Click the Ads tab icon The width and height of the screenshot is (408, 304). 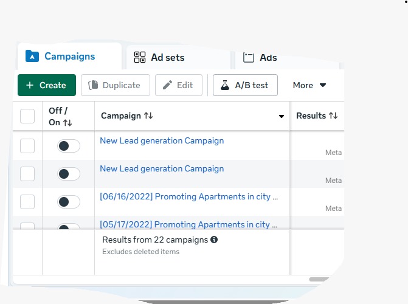tap(248, 58)
